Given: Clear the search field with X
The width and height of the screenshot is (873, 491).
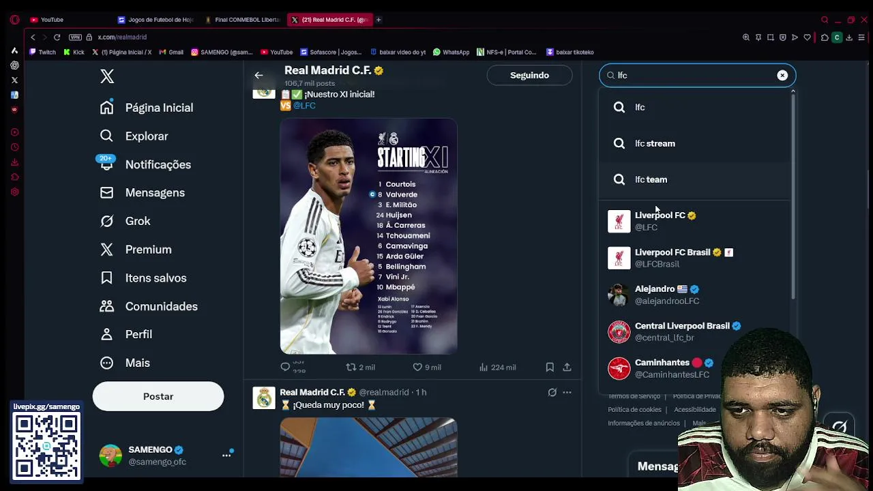Looking at the screenshot, I should pos(782,76).
